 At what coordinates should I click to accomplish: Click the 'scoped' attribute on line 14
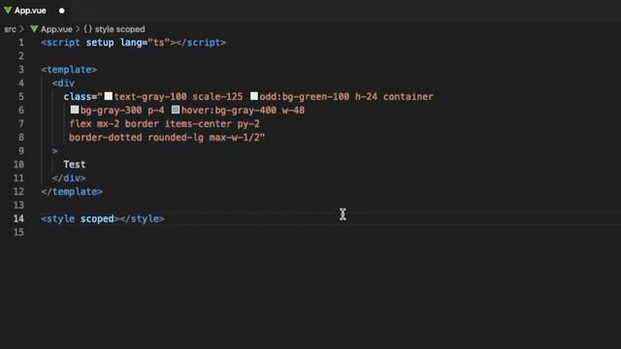coord(97,219)
